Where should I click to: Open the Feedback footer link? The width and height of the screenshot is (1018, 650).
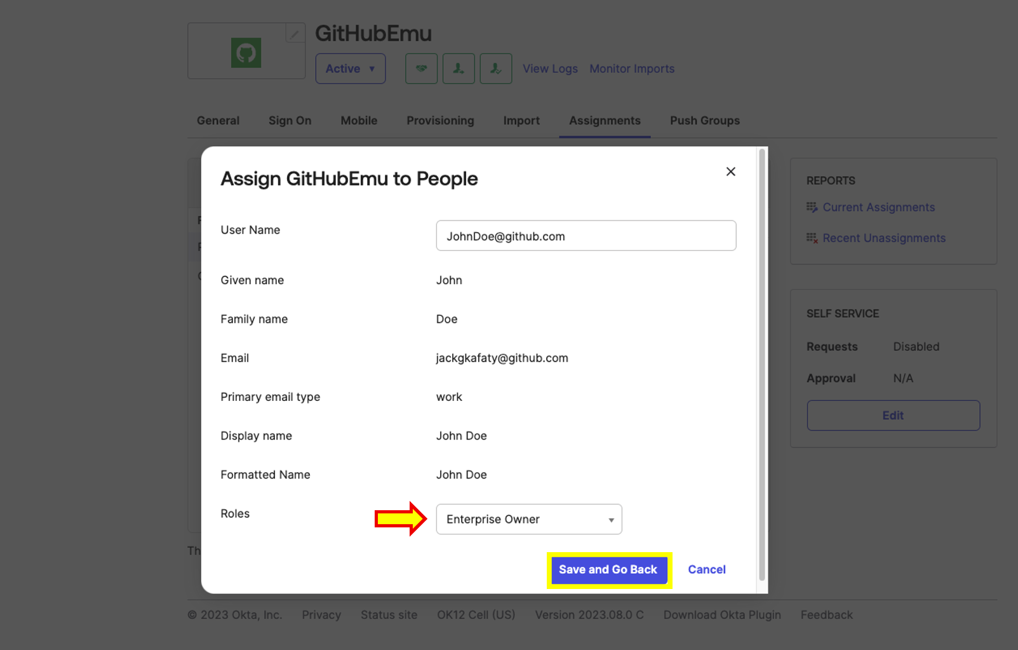(x=827, y=615)
